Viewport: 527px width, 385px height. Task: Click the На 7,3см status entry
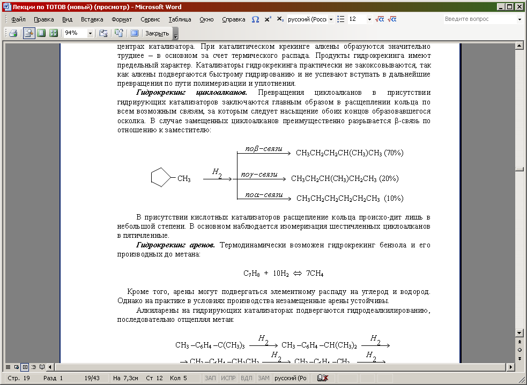click(125, 378)
